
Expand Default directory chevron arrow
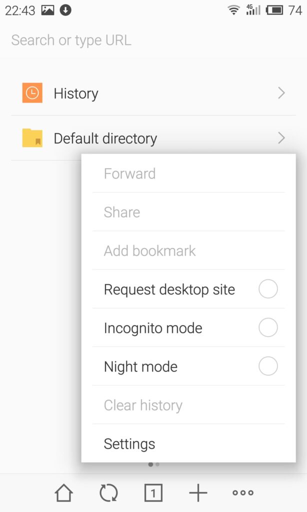point(281,138)
